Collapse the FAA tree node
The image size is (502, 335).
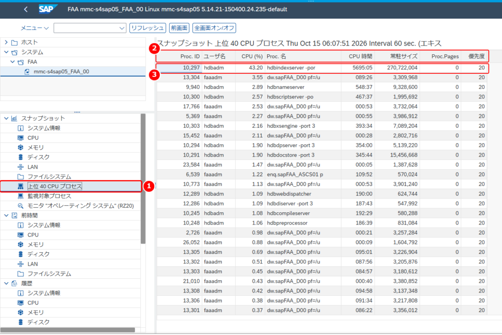coord(12,62)
